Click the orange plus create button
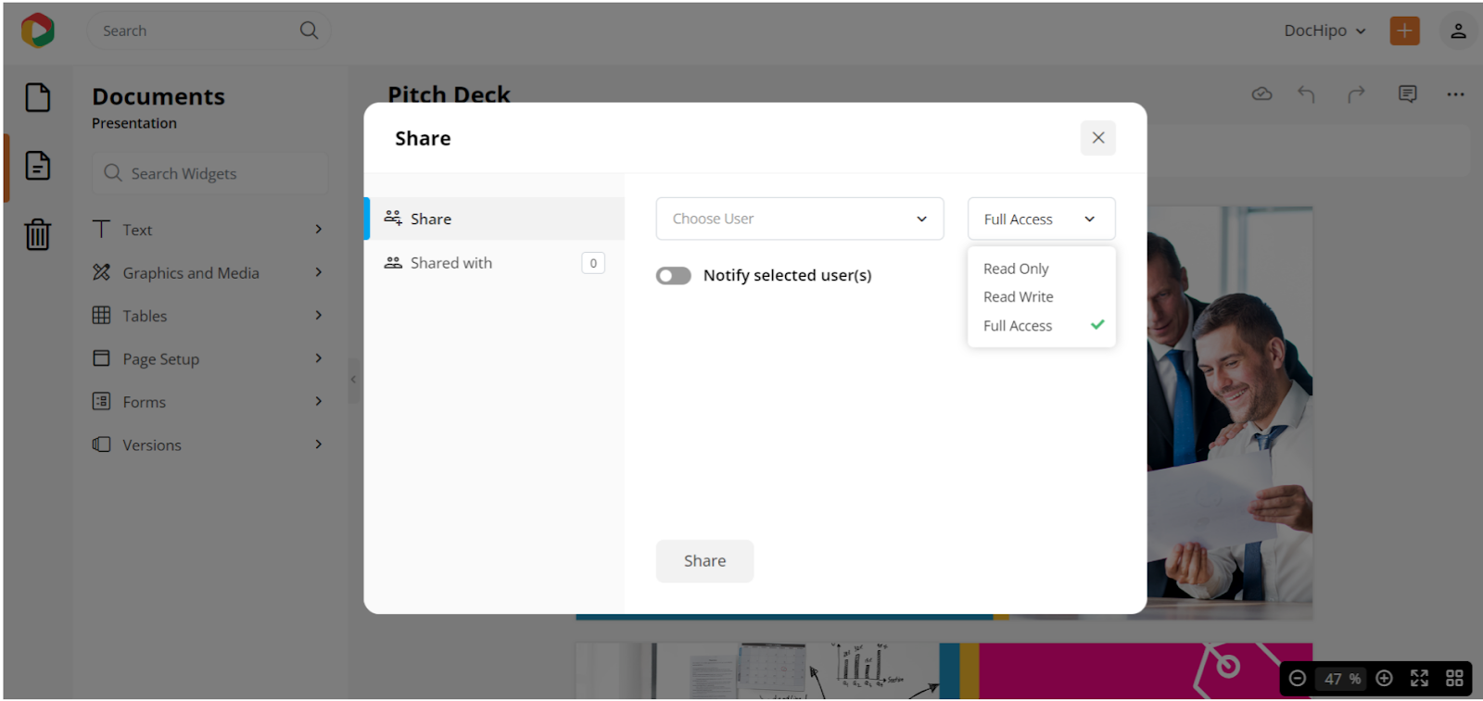The width and height of the screenshot is (1483, 701). (1404, 31)
